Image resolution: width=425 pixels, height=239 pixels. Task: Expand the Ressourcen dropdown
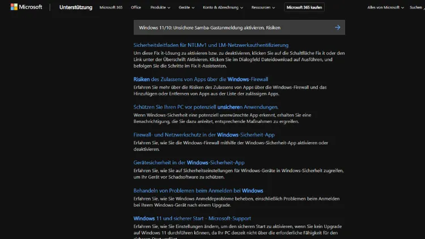point(263,7)
